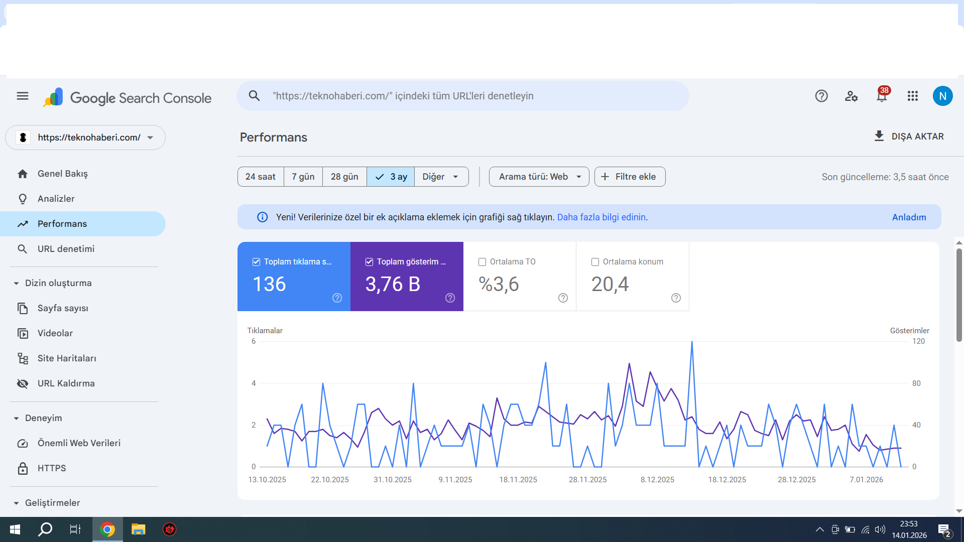Open the property selector dropdown
The width and height of the screenshot is (964, 542).
pyautogui.click(x=85, y=138)
